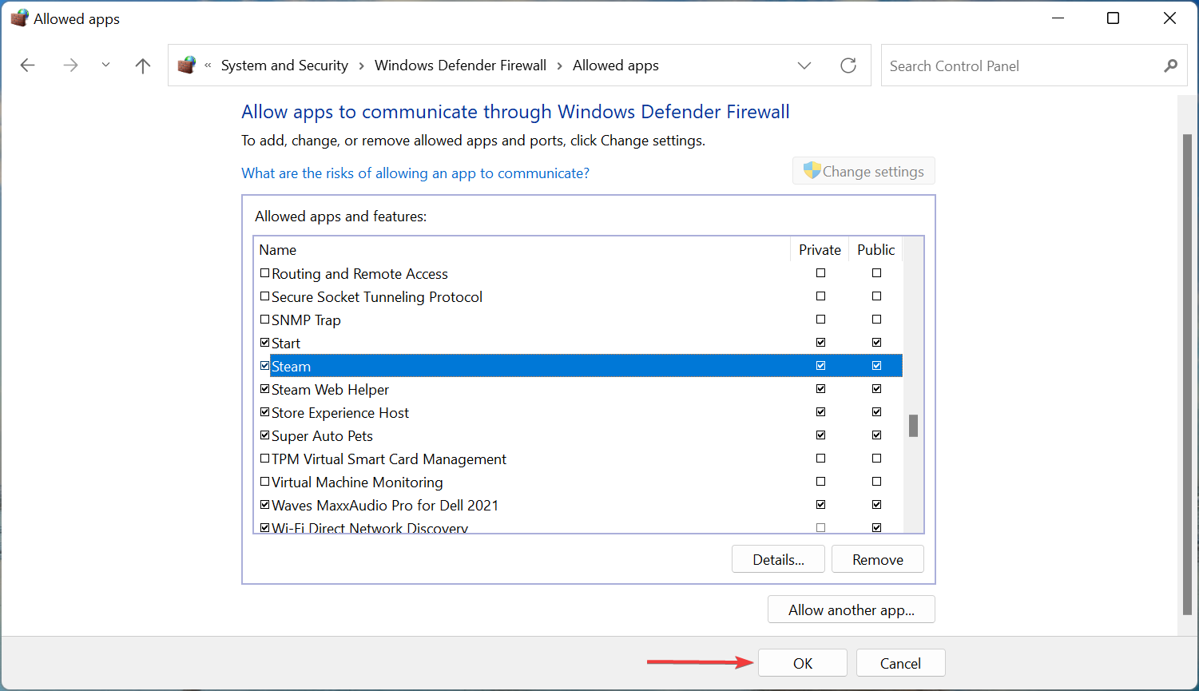Uncheck Waves MaxxAudio Pro name checkbox

(x=265, y=505)
